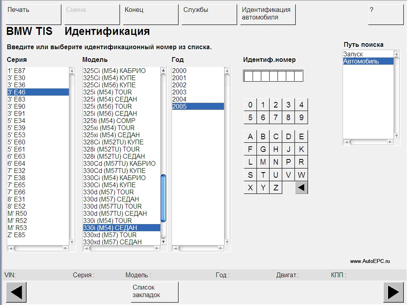This screenshot has width=407, height=305.
Task: Select series M' R53
Action: (x=38, y=228)
